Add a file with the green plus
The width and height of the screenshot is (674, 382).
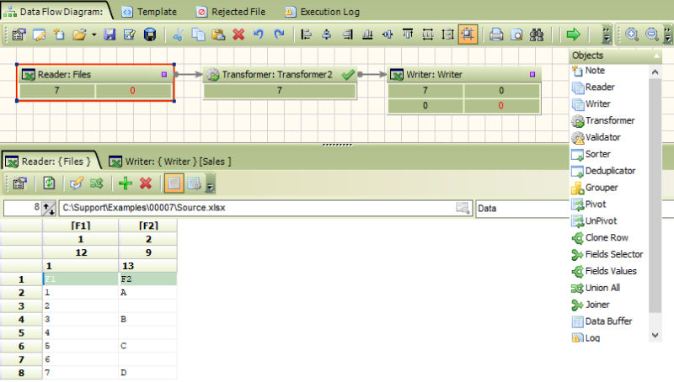click(126, 183)
